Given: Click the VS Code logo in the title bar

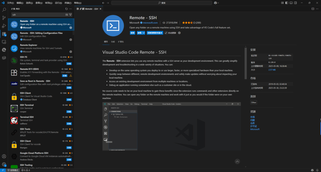Looking at the screenshot, I should (x=3, y=3).
